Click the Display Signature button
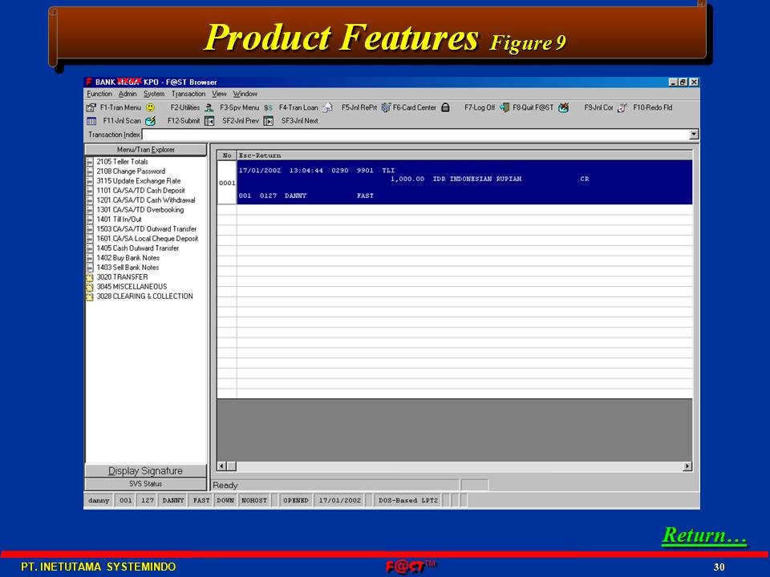 pos(145,471)
